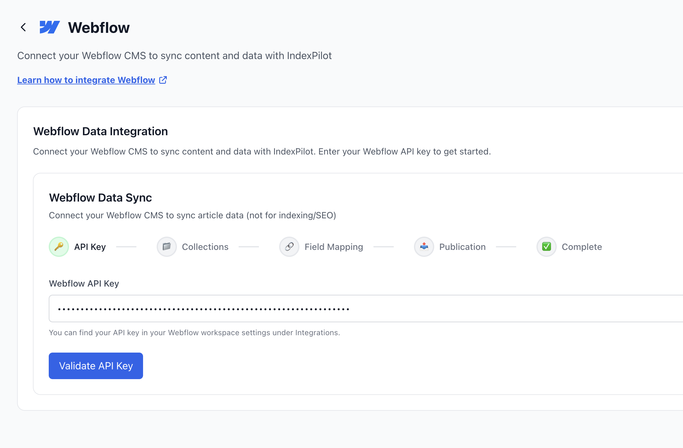Click the Complete step label
This screenshot has height=448, width=683.
click(x=581, y=247)
